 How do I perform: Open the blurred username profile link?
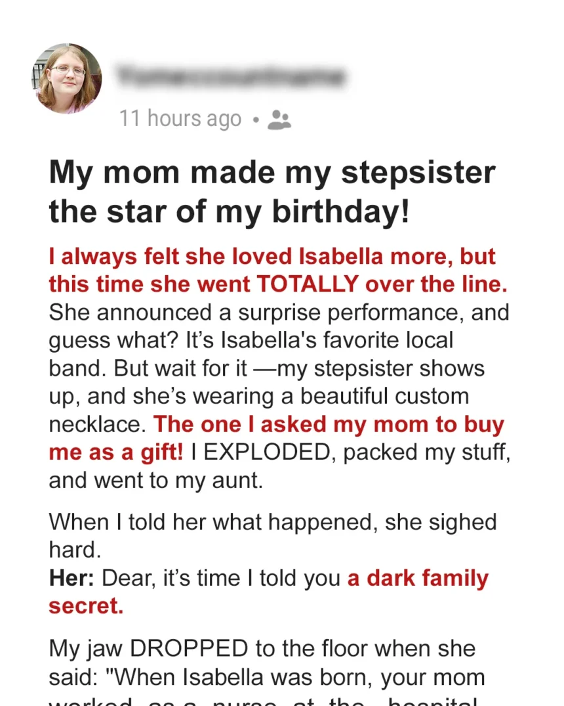[230, 76]
